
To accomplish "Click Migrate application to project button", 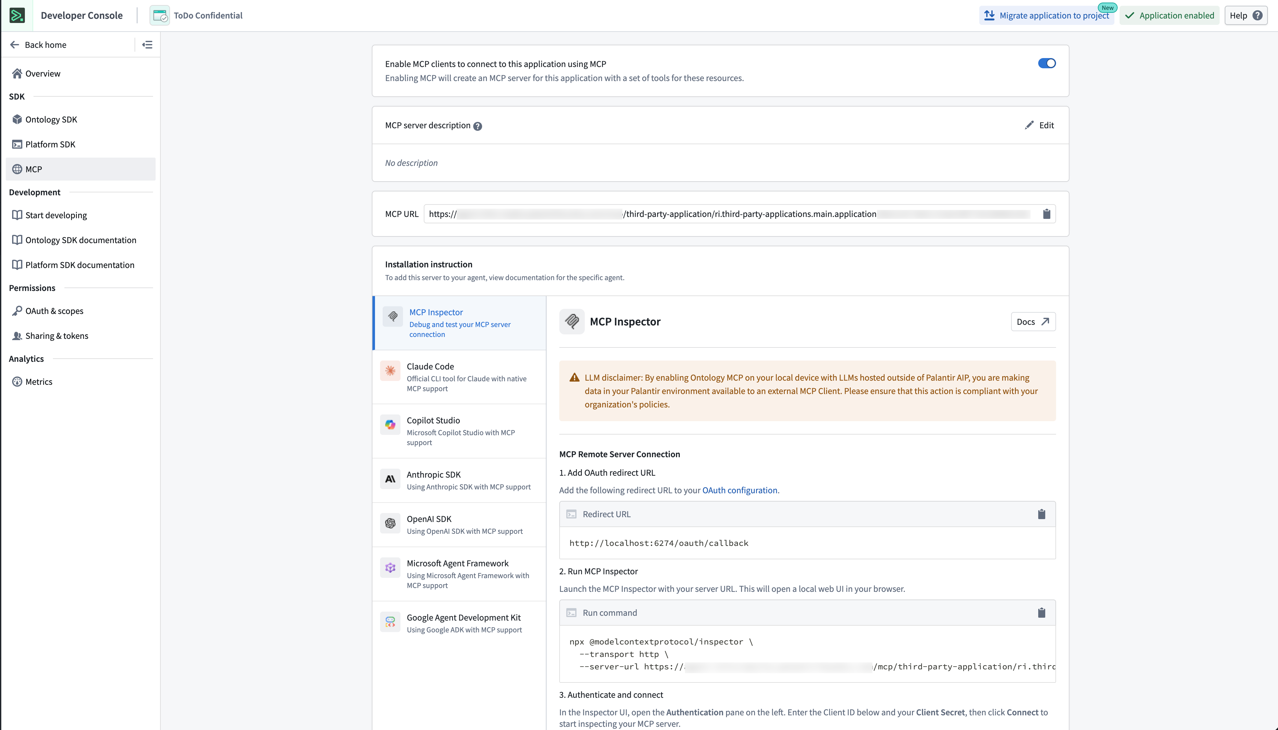I will click(x=1047, y=16).
